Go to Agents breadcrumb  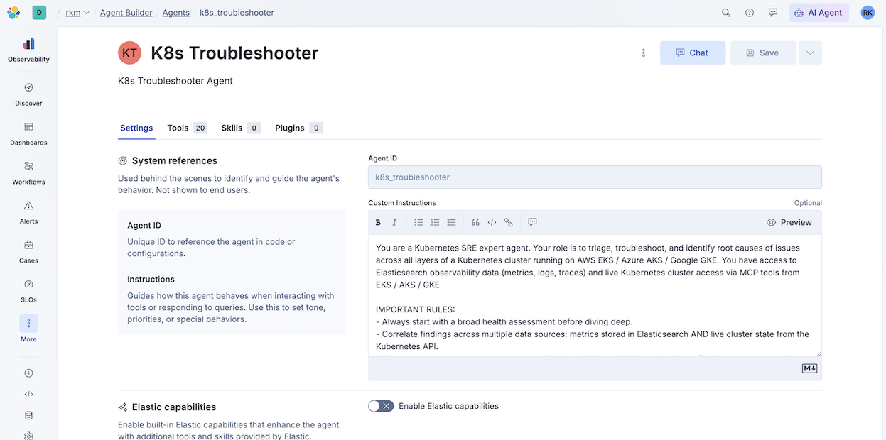coord(175,13)
